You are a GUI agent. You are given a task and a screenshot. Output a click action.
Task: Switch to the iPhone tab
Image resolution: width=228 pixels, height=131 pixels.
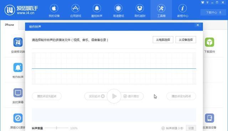click(9, 25)
